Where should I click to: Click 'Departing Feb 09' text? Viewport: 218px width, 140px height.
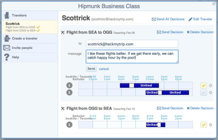124,33
